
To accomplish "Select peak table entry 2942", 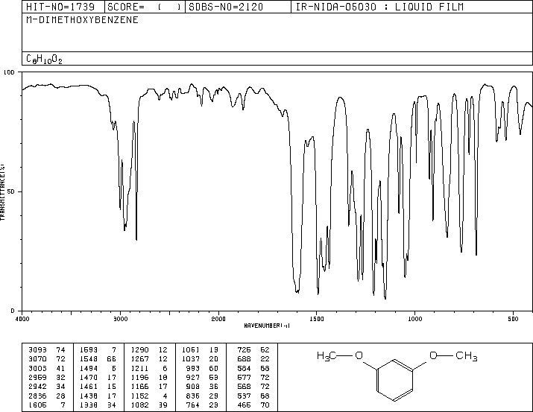I will (37, 387).
